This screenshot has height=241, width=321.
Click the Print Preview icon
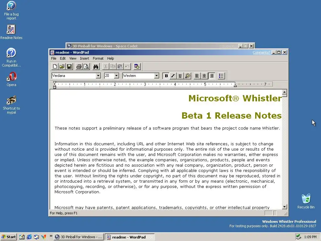point(86,67)
